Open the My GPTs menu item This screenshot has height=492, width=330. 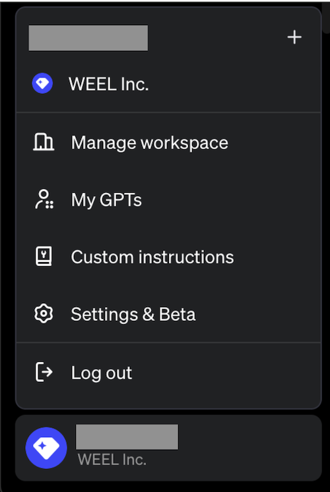(168, 199)
